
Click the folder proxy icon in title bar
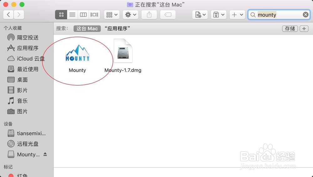click(130, 4)
